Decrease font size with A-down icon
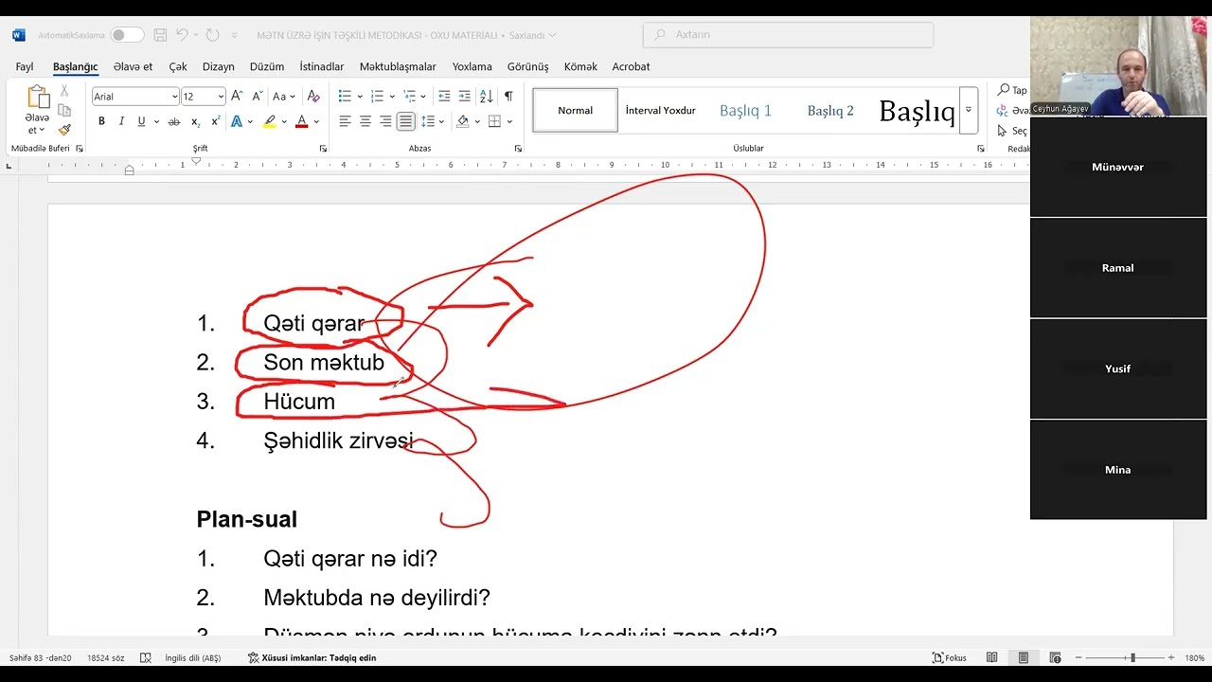Screen dimensions: 1212x682 click(256, 96)
